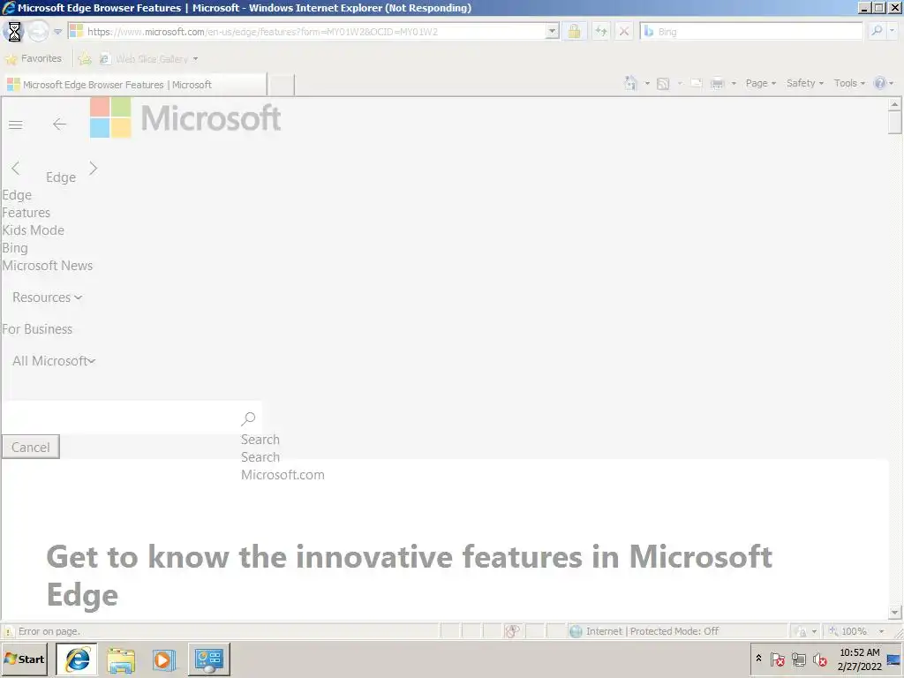This screenshot has width=904, height=678.
Task: Click the Bing search magnifier button
Action: (877, 31)
